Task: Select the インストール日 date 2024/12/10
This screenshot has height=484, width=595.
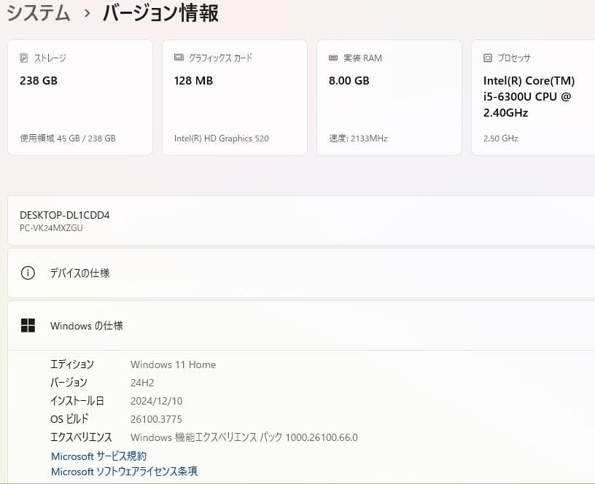Action: [x=156, y=400]
